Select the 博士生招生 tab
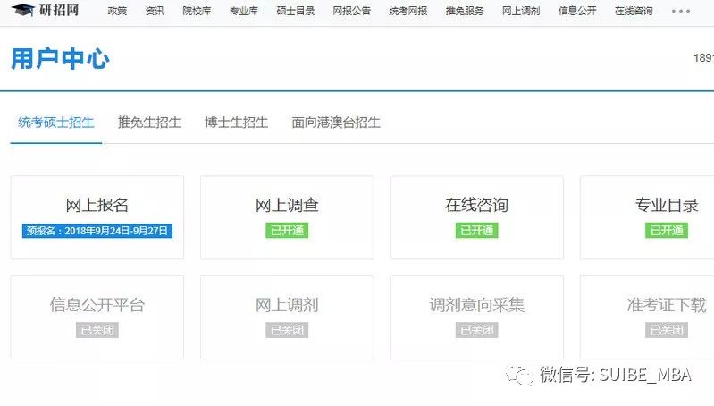Image resolution: width=714 pixels, height=406 pixels. pyautogui.click(x=236, y=123)
